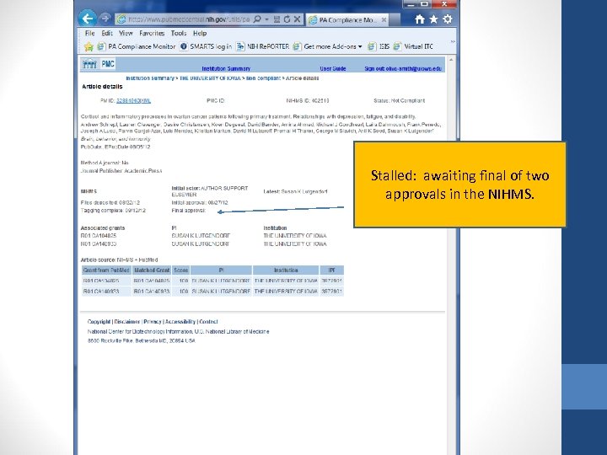This screenshot has height=455, width=607.
Task: Click R01 CA140933 under Associated grants
Action: click(99, 244)
